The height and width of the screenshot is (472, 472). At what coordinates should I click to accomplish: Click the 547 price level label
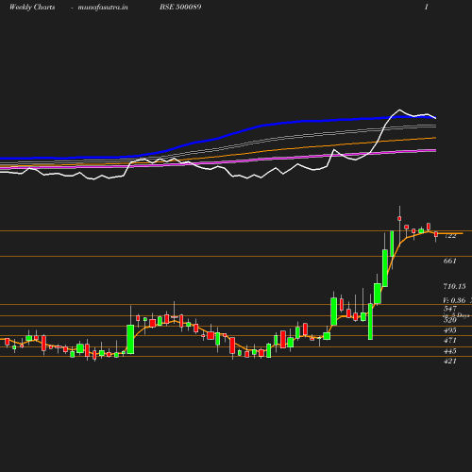click(x=450, y=309)
